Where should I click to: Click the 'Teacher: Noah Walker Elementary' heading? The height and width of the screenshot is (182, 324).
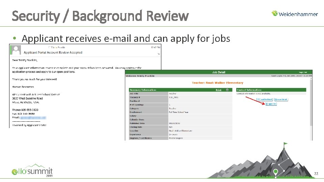(x=217, y=83)
